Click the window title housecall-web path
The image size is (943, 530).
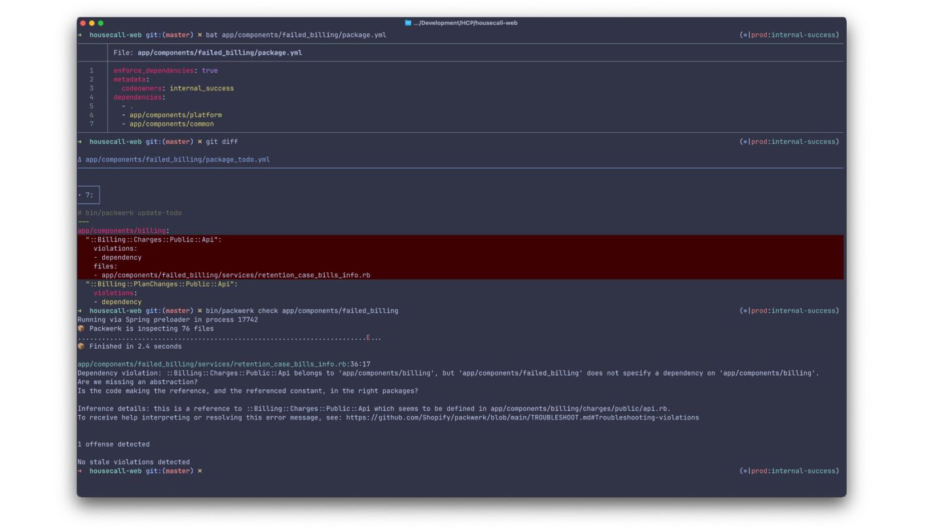pyautogui.click(x=465, y=23)
